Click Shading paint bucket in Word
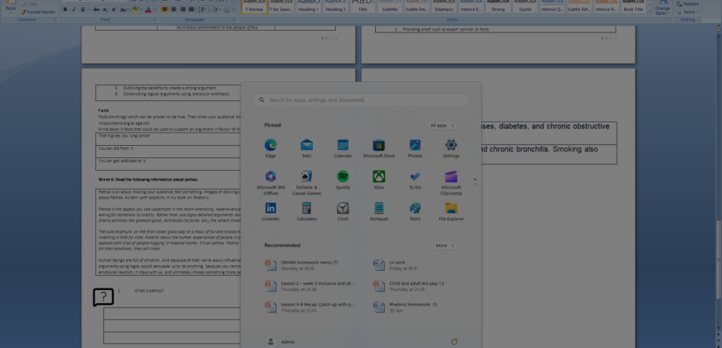Screen dimensions: 722x348 tap(214, 9)
